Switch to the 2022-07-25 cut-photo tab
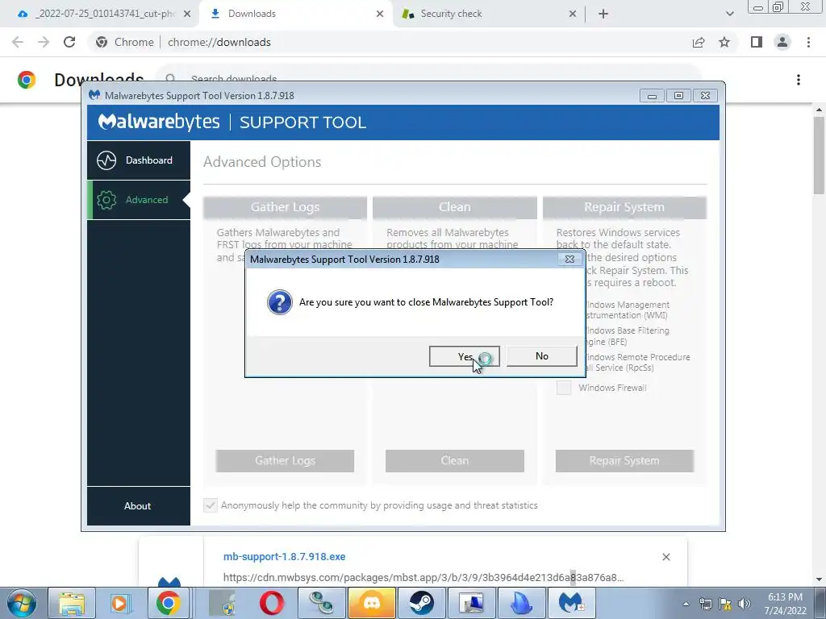Image resolution: width=826 pixels, height=619 pixels. click(x=105, y=14)
